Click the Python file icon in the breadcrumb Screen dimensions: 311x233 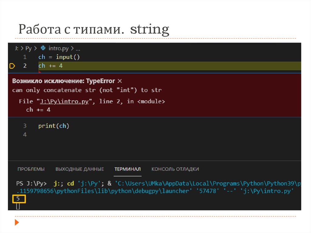tap(43, 48)
